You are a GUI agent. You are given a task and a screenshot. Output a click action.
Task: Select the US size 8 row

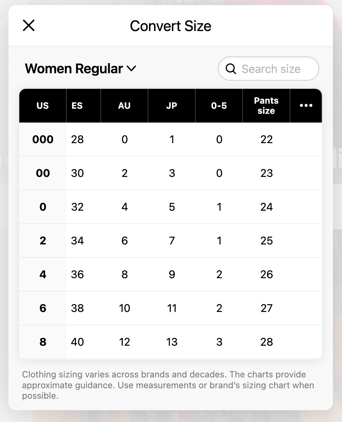click(x=171, y=342)
